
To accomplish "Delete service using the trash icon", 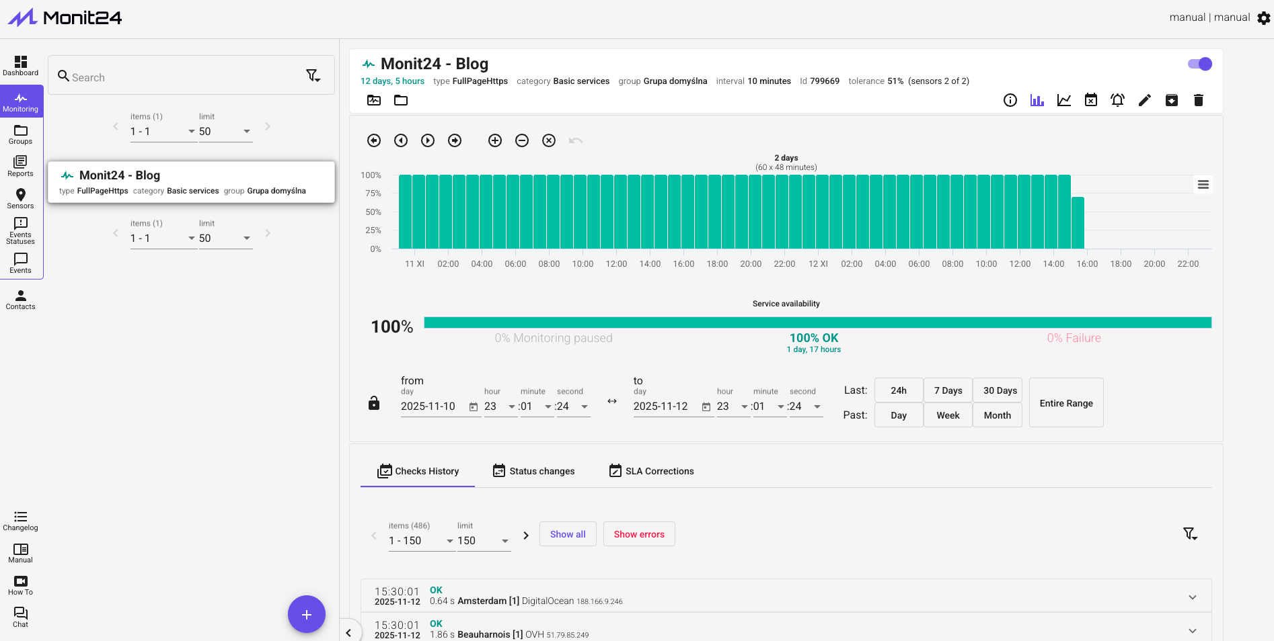I will (1198, 100).
